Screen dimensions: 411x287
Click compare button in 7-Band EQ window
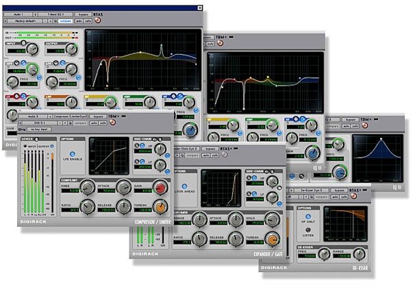click(x=65, y=21)
